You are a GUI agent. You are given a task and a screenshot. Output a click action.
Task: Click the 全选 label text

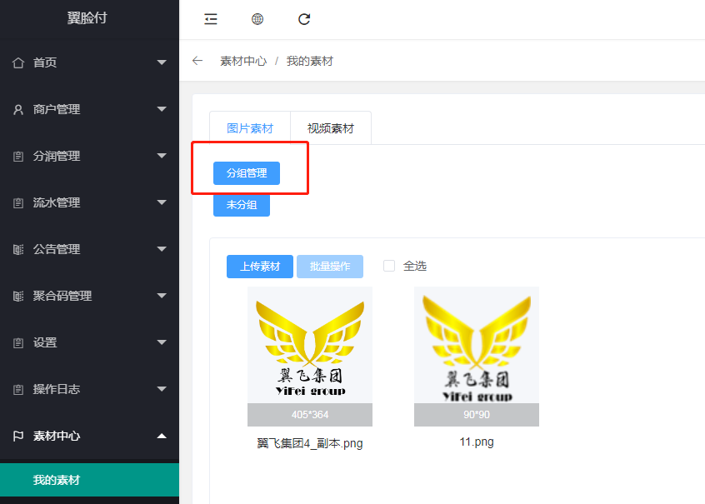pos(414,267)
